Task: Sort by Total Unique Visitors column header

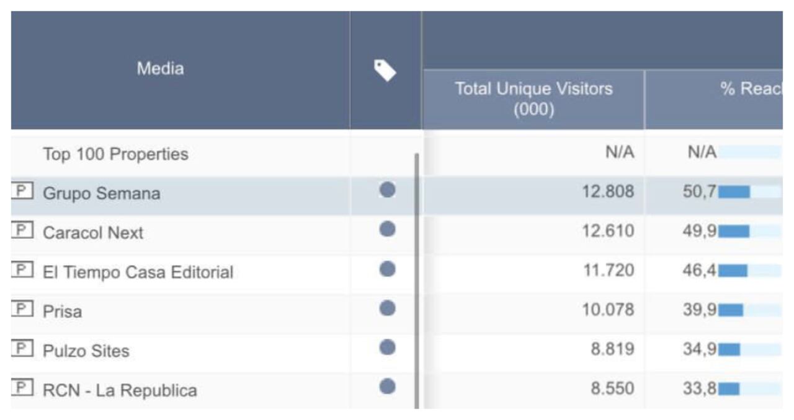Action: click(533, 98)
